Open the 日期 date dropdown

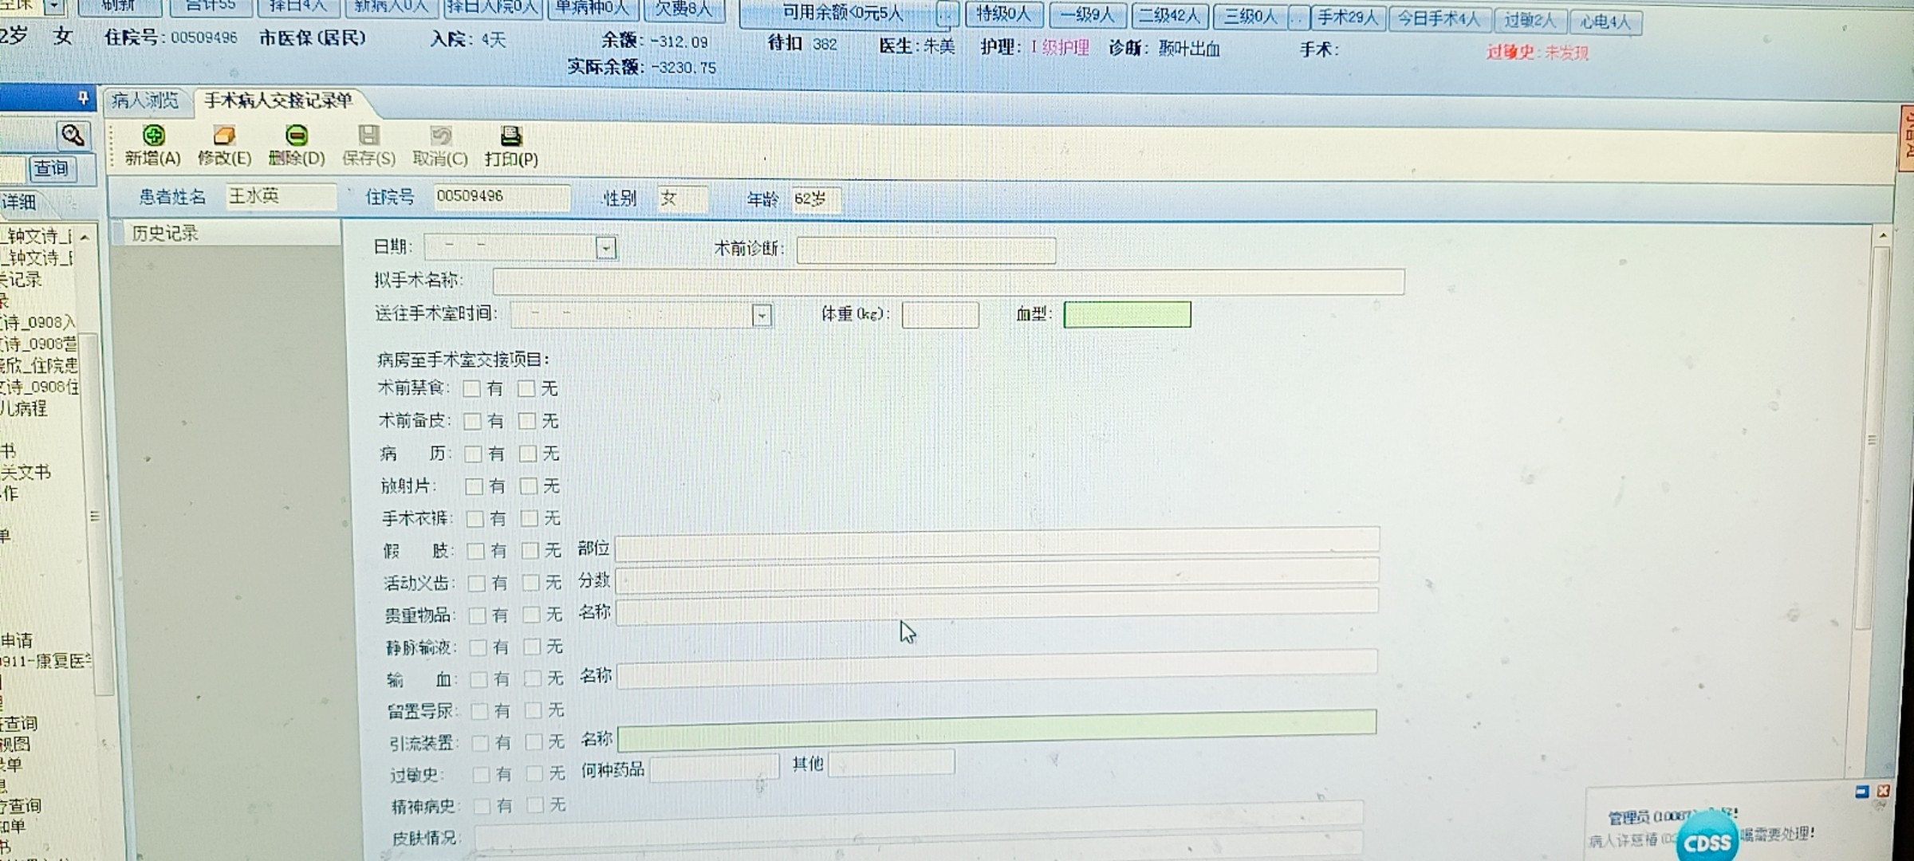(606, 249)
